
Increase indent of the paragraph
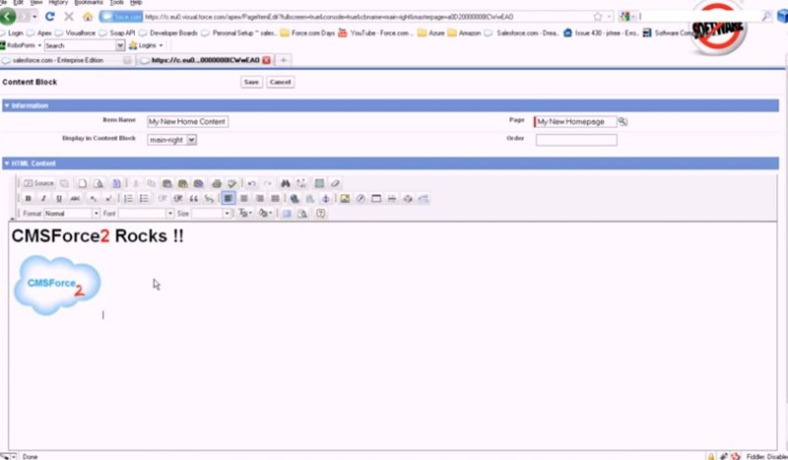point(178,199)
